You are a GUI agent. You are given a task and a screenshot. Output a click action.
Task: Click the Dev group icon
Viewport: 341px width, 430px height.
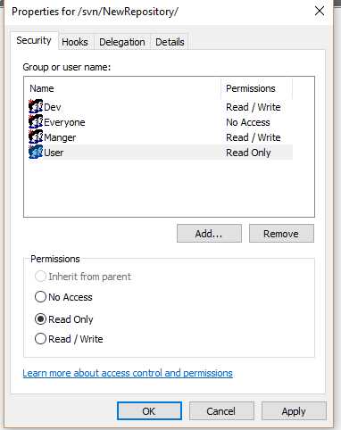point(36,106)
